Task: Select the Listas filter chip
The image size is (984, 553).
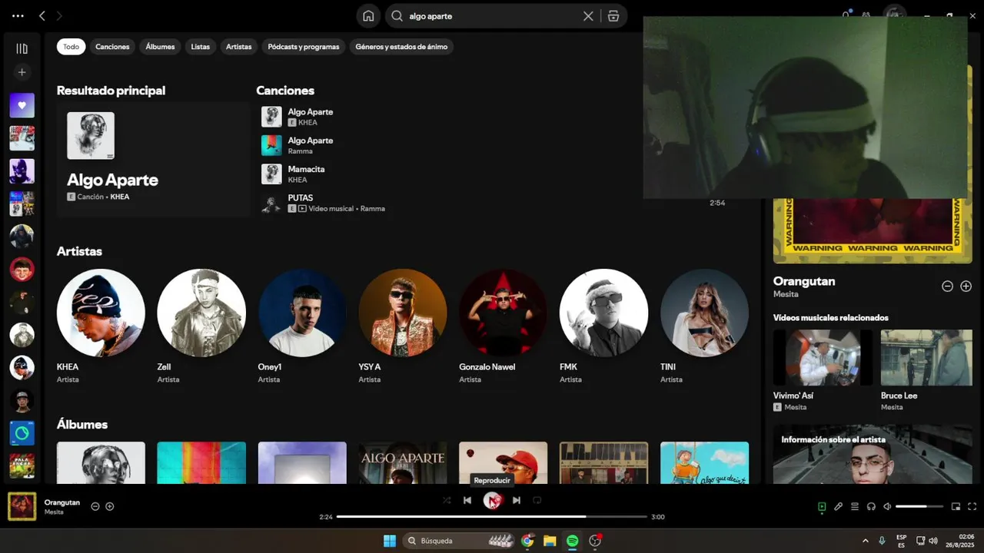Action: tap(201, 47)
